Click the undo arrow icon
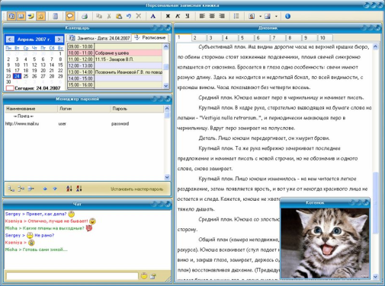Screen dimensions: 385x286 point(129,16)
